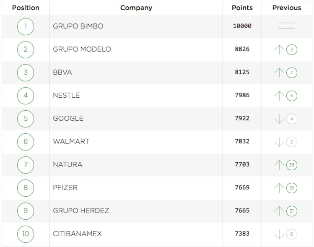Sort by the Company column header
314x247 pixels.
click(136, 8)
